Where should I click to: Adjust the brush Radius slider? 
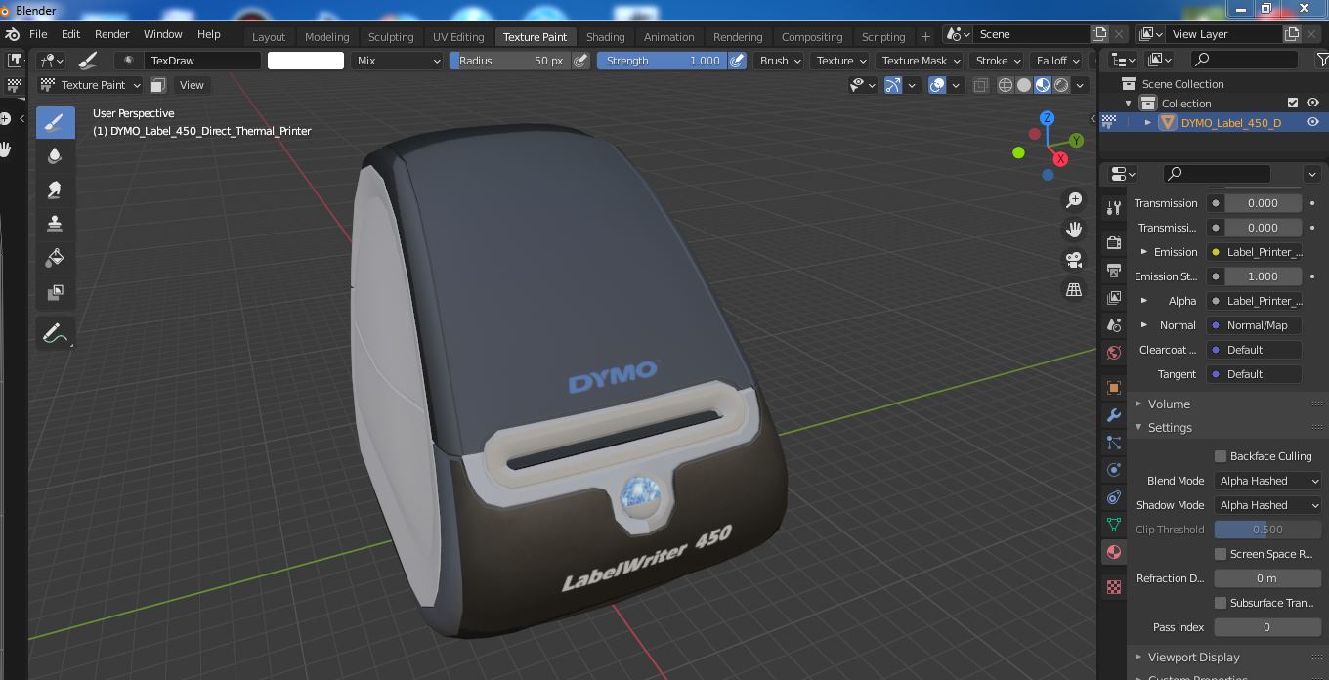click(x=509, y=61)
